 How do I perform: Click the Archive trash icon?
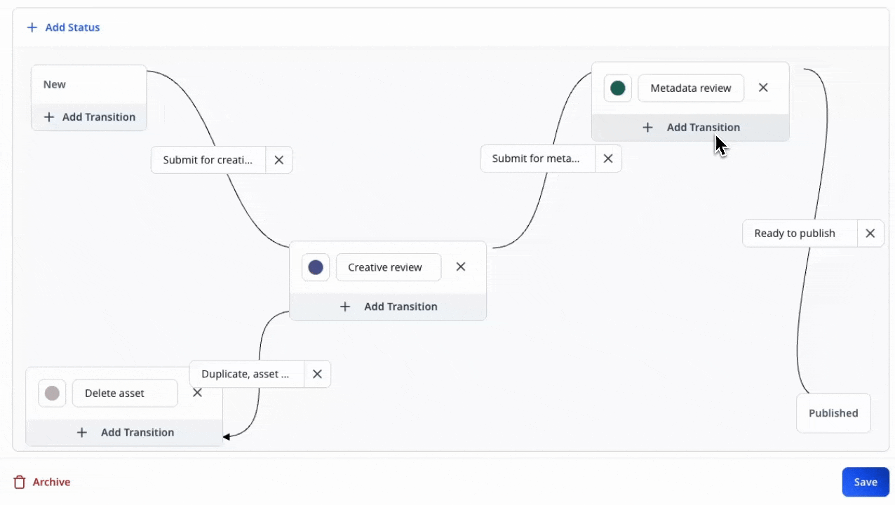pyautogui.click(x=20, y=482)
